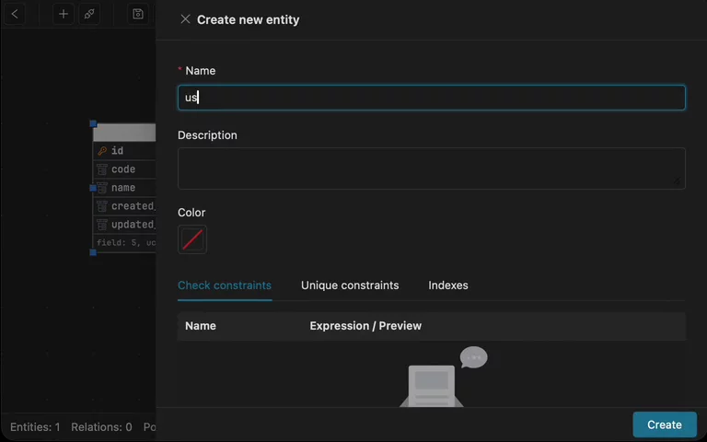The width and height of the screenshot is (707, 442).
Task: Open the Color swatch picker
Action: (192, 239)
